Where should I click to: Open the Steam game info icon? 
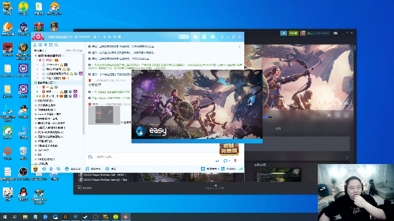(x=338, y=115)
